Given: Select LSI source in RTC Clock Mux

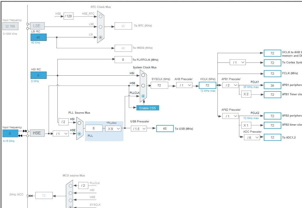Looking at the screenshot, I should pyautogui.click(x=101, y=37).
